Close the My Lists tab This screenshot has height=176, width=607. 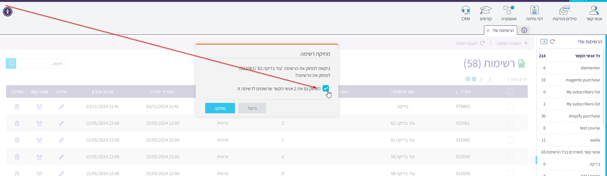coord(488,31)
